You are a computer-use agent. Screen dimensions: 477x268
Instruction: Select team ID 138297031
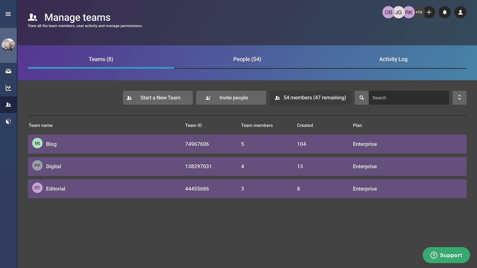198,166
